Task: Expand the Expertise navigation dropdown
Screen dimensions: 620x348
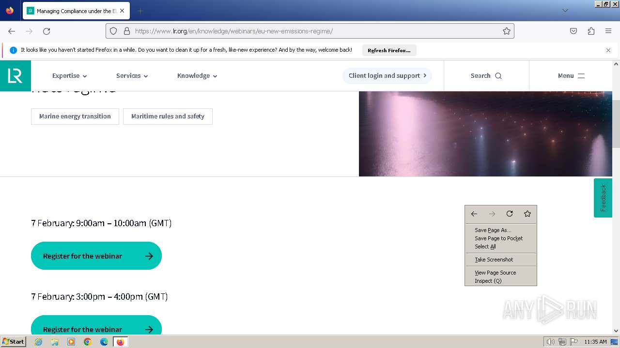Action: click(70, 76)
